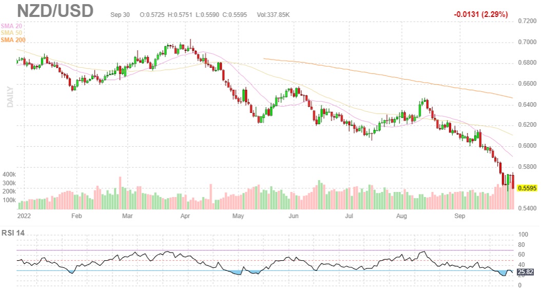Click the RSI scale label 40
The width and height of the screenshot is (541, 291).
[x=521, y=265]
